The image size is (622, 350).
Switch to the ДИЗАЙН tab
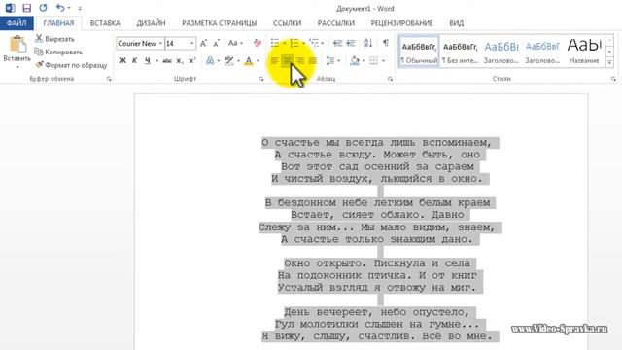(x=151, y=23)
